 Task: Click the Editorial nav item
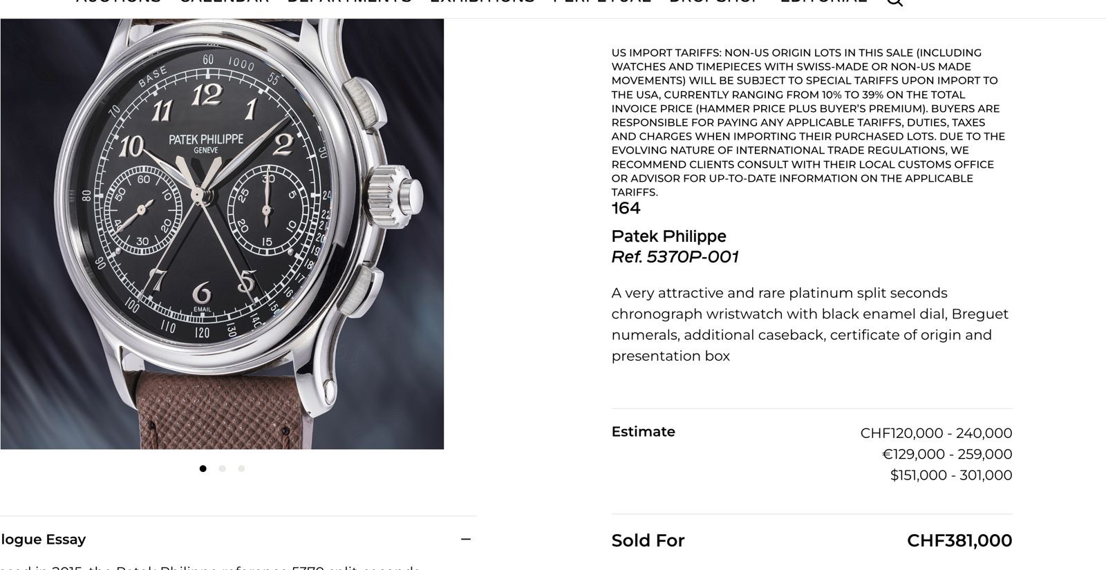coord(823,1)
